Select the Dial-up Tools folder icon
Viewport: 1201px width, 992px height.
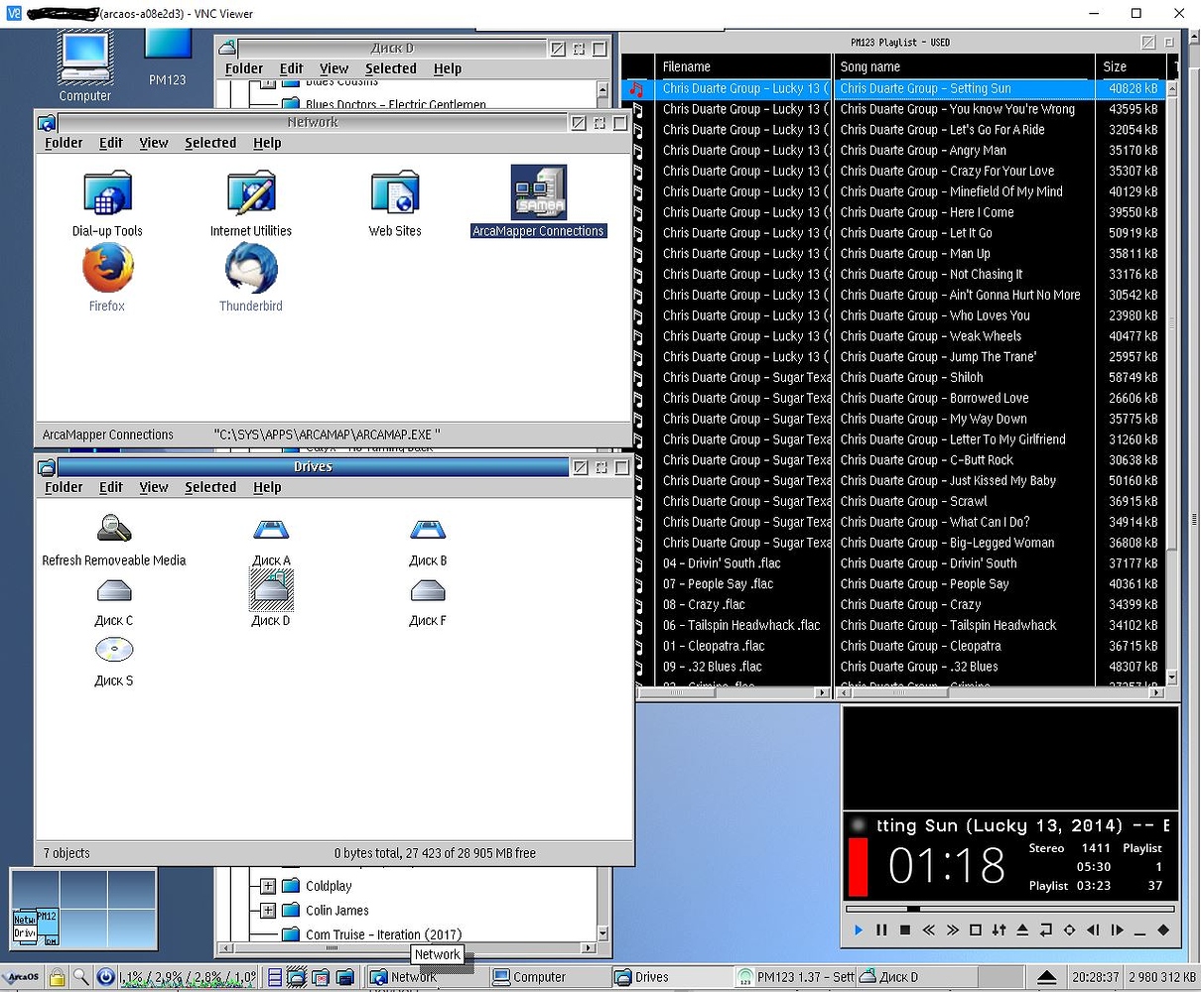tap(107, 192)
